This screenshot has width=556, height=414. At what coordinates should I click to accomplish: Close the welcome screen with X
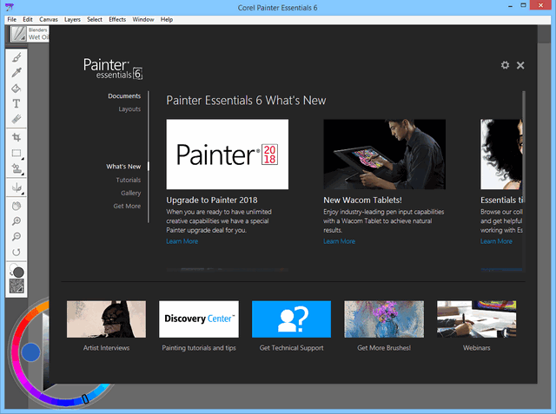click(x=520, y=65)
